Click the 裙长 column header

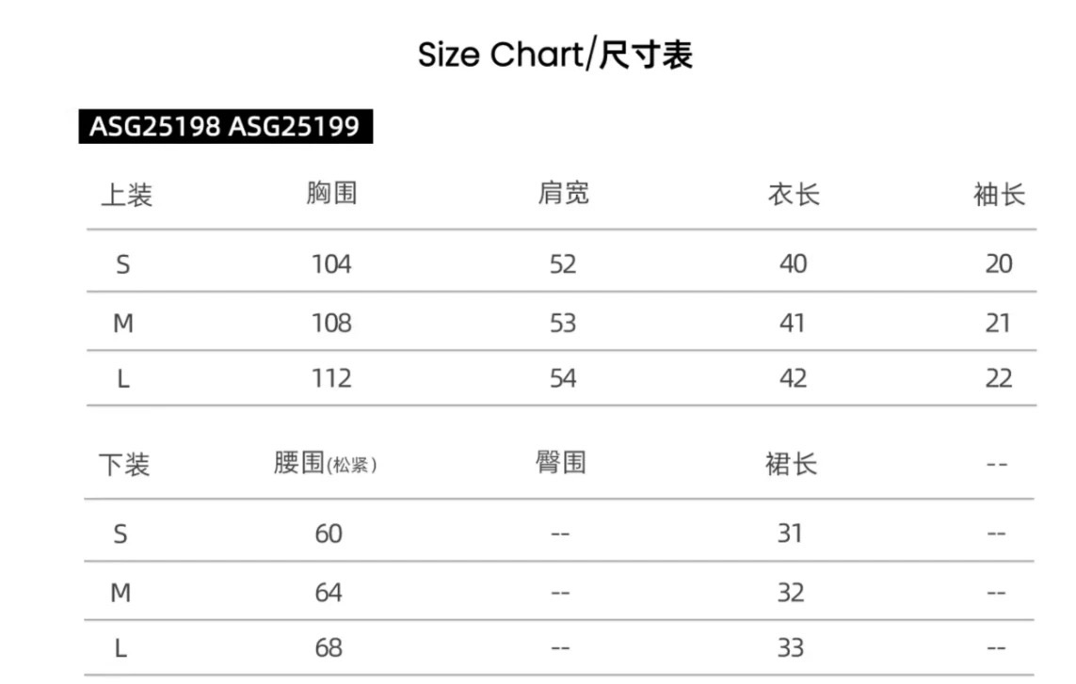pos(791,465)
